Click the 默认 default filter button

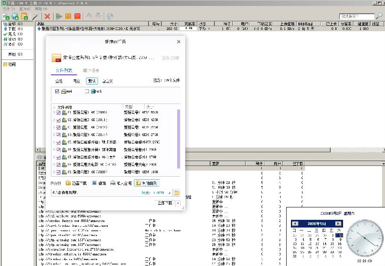[92, 81]
